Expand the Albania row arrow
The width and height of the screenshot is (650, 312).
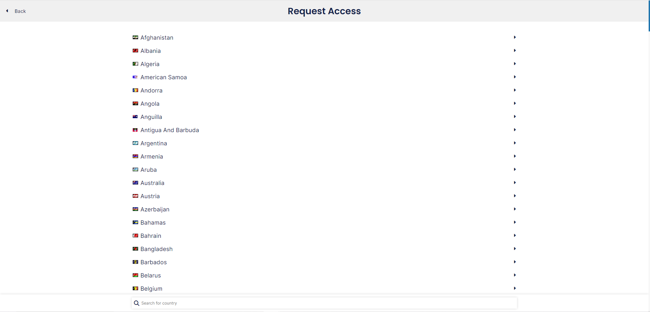point(515,50)
